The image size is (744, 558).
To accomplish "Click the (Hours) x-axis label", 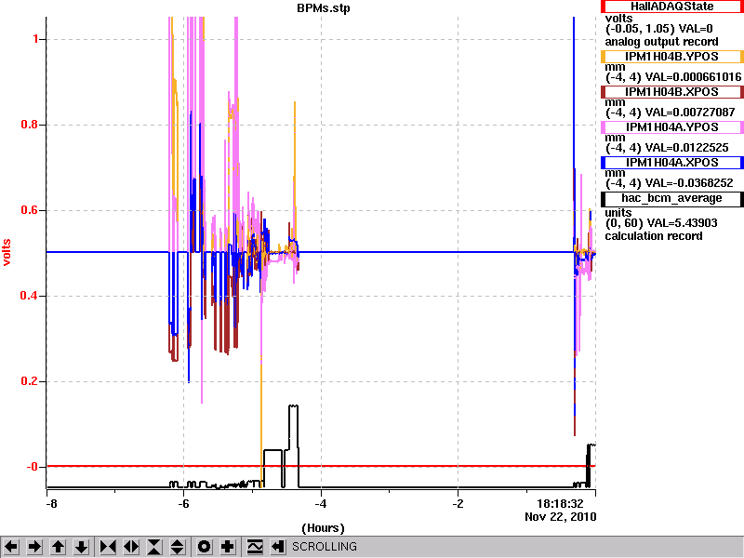I will pyautogui.click(x=323, y=528).
